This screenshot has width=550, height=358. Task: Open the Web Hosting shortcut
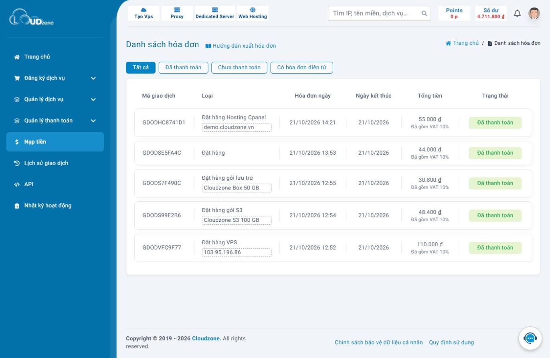253,13
